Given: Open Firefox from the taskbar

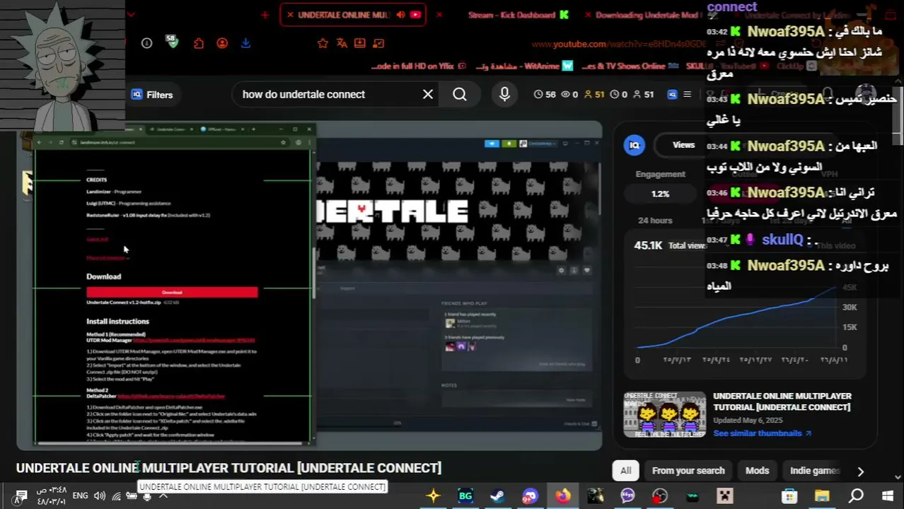Looking at the screenshot, I should click(563, 496).
